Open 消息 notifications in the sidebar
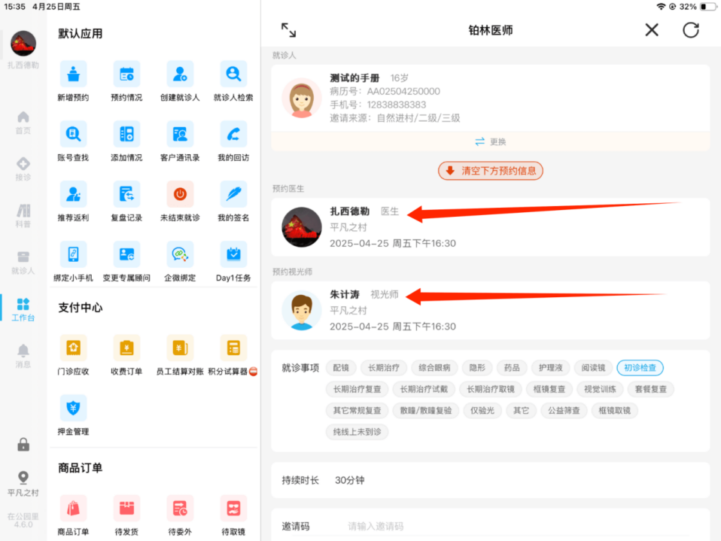The width and height of the screenshot is (721, 541). [x=23, y=356]
